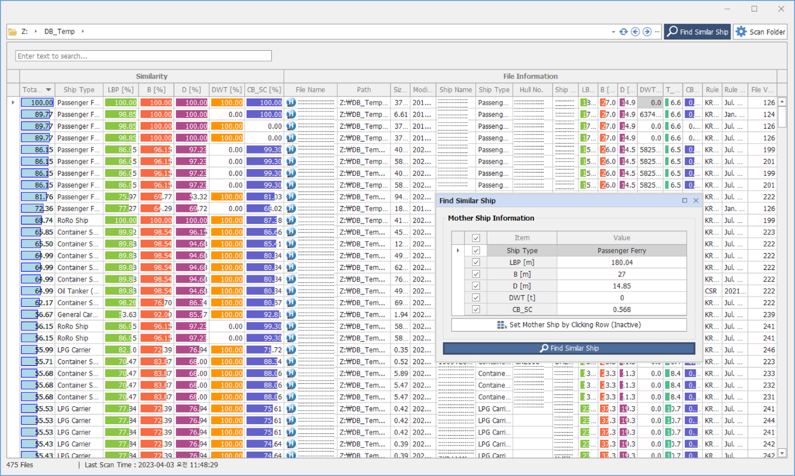The image size is (795, 476).
Task: Toggle the select-all checkbox in Item header
Action: [x=476, y=238]
